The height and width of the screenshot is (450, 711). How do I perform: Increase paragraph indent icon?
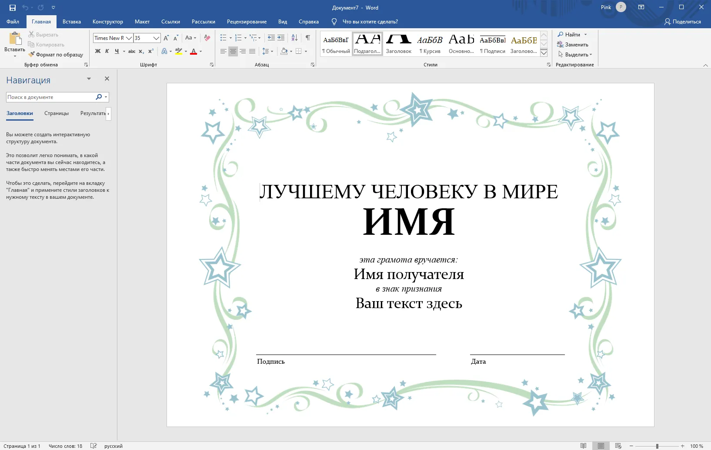(x=281, y=38)
